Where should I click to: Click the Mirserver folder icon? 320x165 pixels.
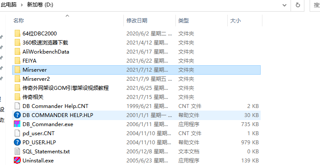[x=17, y=70]
